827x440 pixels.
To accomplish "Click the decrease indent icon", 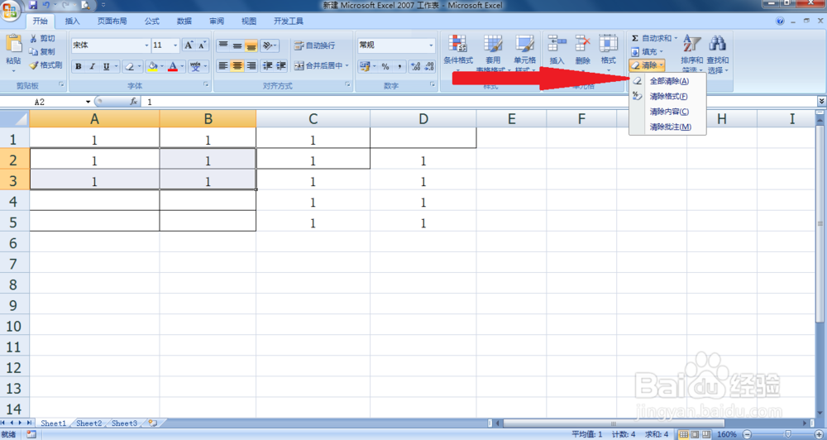I will (267, 66).
